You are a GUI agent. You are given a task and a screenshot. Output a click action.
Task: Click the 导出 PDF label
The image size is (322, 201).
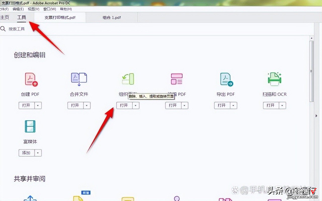coord(226,94)
